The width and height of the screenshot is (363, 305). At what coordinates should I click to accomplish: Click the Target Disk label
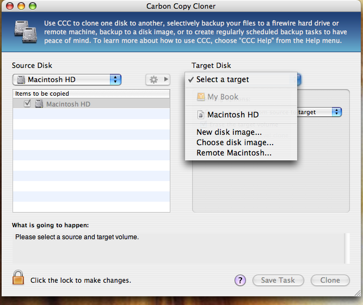click(211, 65)
